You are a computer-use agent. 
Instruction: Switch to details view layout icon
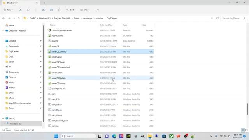point(243,130)
